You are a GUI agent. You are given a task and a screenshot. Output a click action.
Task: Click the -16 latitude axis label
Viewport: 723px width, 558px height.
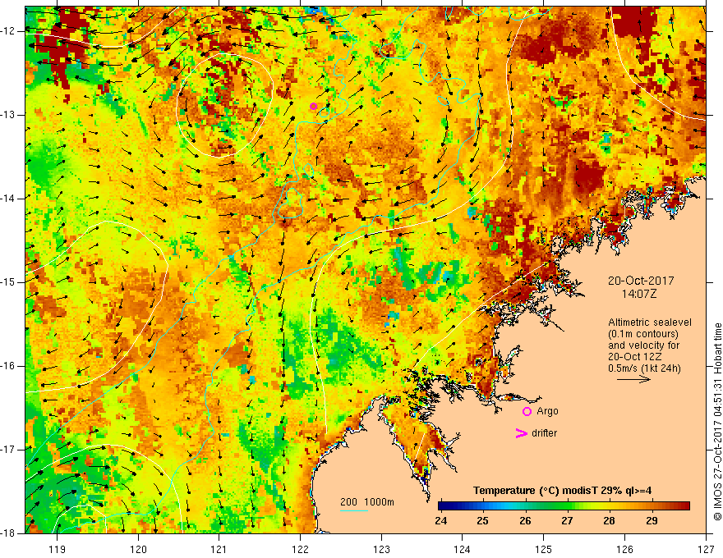[x=8, y=366]
